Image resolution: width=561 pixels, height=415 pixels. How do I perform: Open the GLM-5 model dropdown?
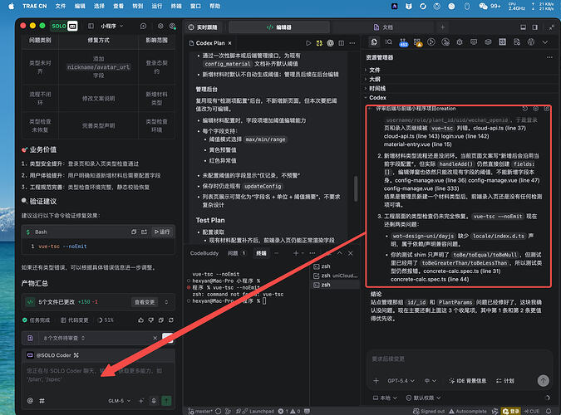tap(120, 401)
